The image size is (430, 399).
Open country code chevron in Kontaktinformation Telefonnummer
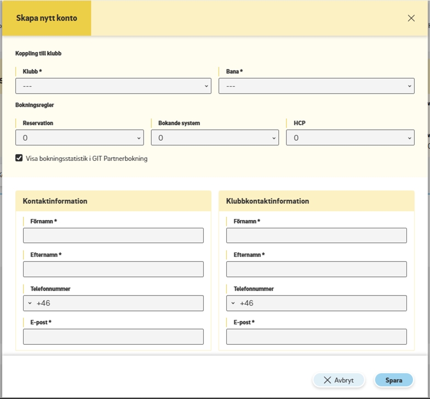point(30,303)
